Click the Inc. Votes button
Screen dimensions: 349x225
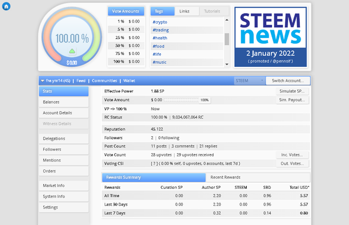(x=292, y=155)
